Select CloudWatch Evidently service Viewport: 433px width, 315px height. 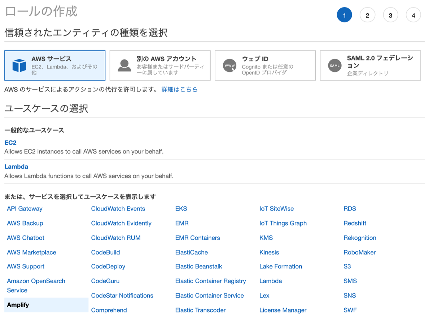click(121, 223)
